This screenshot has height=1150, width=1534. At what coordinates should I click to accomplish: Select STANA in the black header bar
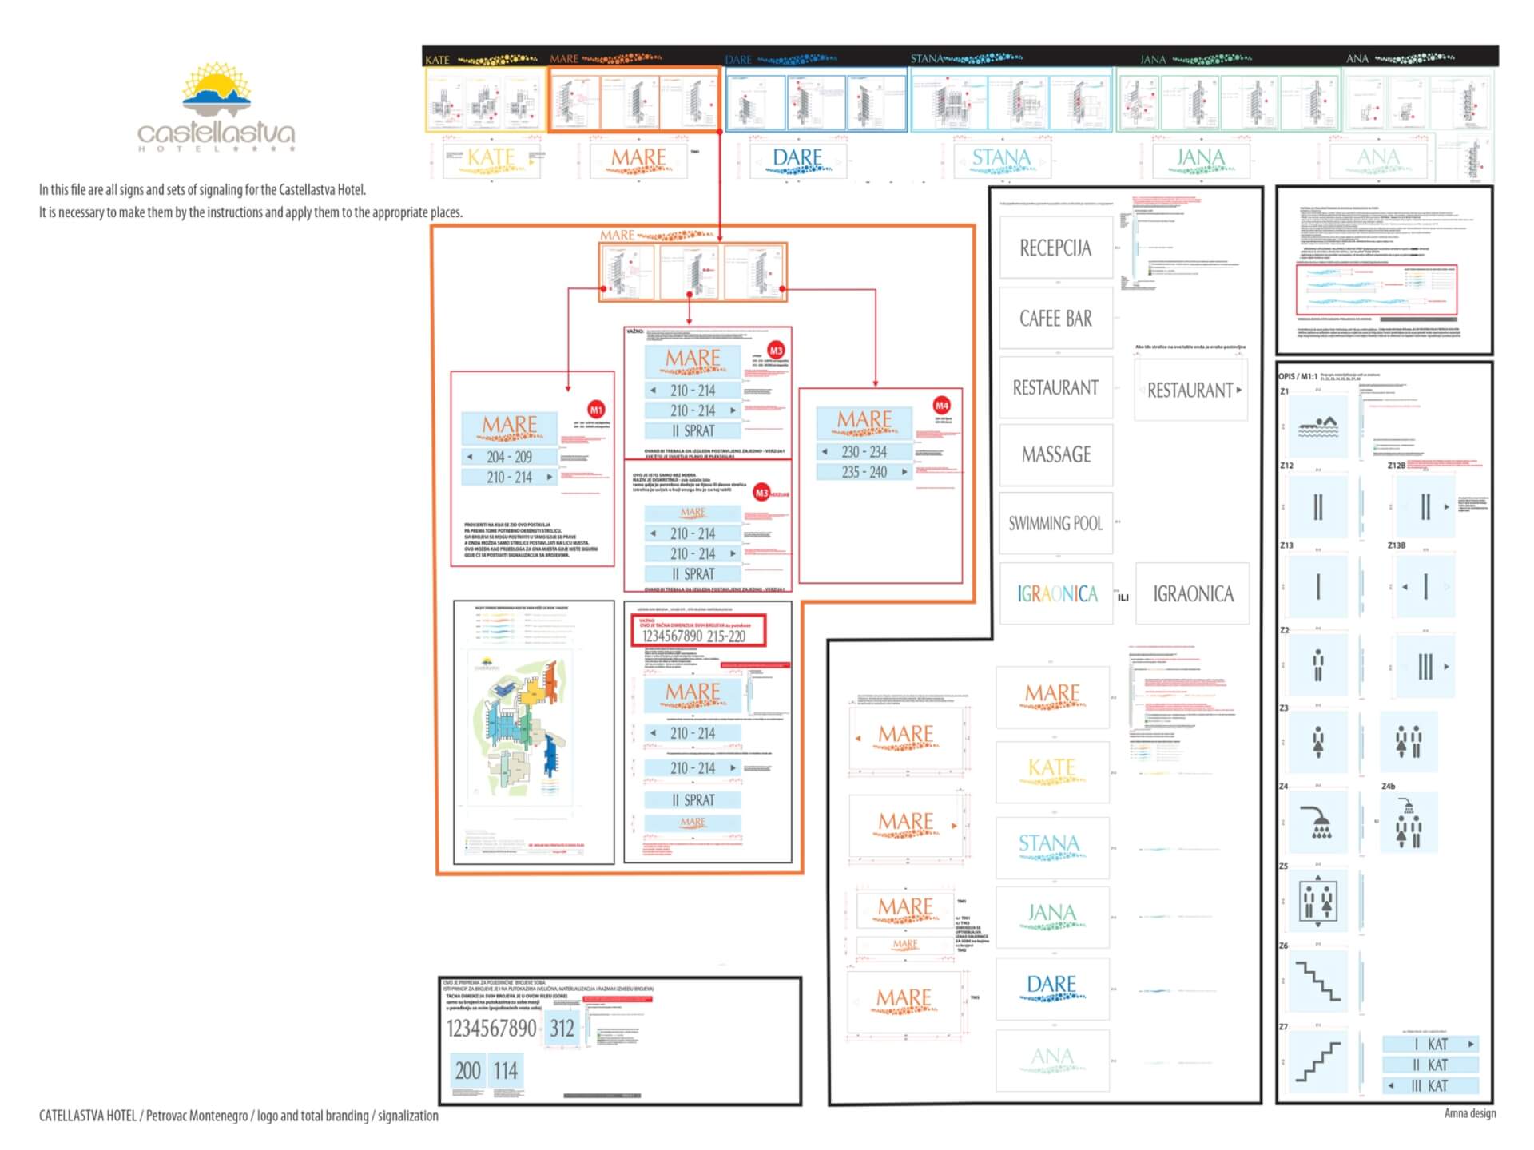point(927,58)
